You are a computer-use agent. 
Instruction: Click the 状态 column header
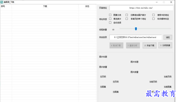coord(87,6)
